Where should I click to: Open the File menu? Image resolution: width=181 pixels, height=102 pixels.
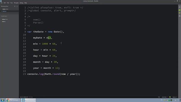point(1,3)
